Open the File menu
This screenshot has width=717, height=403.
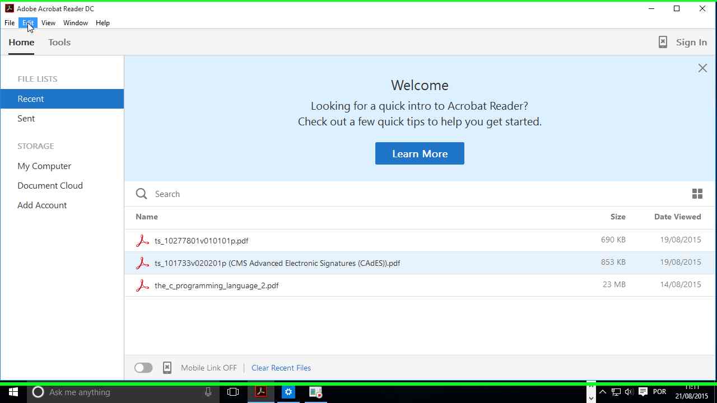click(x=10, y=23)
